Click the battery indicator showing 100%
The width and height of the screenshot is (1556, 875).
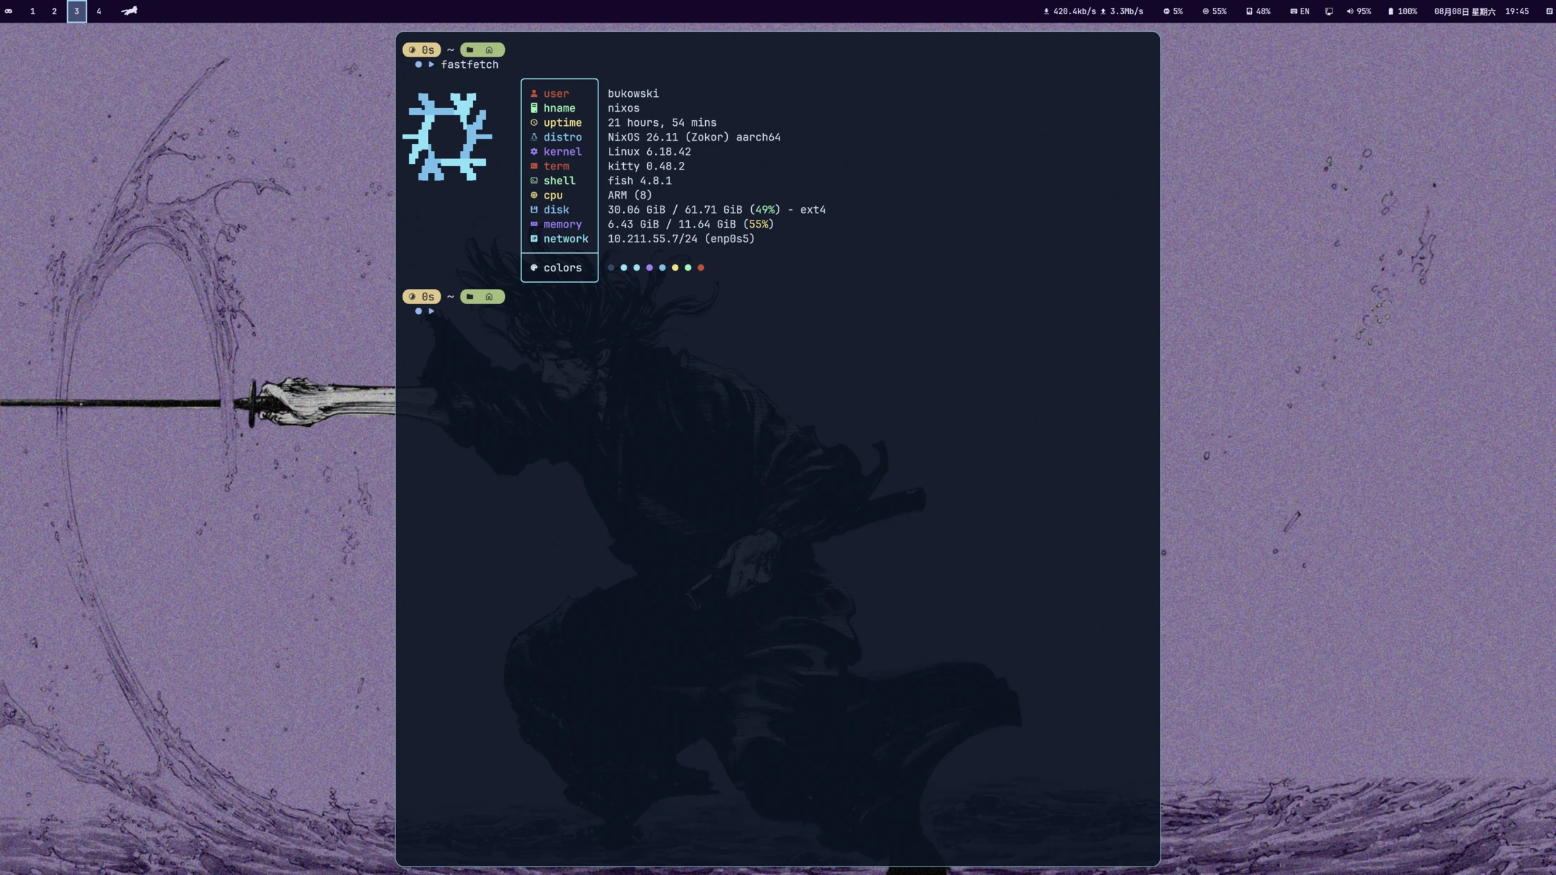click(1403, 11)
